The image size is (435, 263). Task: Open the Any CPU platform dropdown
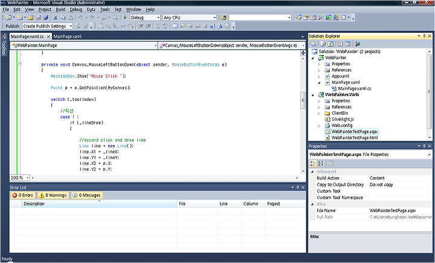[x=214, y=18]
